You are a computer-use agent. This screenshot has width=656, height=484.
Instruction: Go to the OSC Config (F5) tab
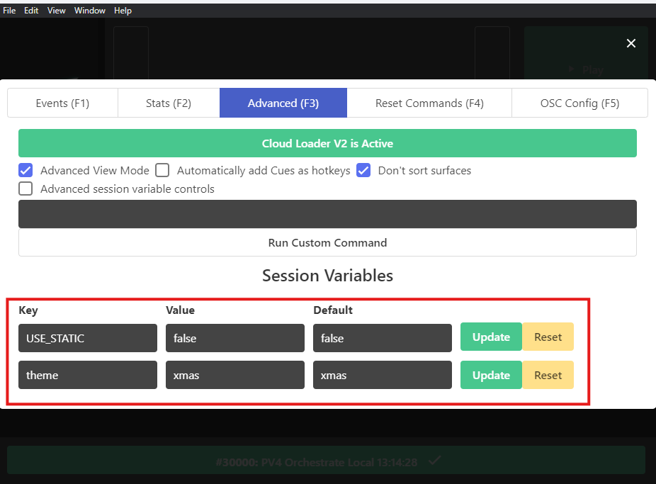point(580,103)
